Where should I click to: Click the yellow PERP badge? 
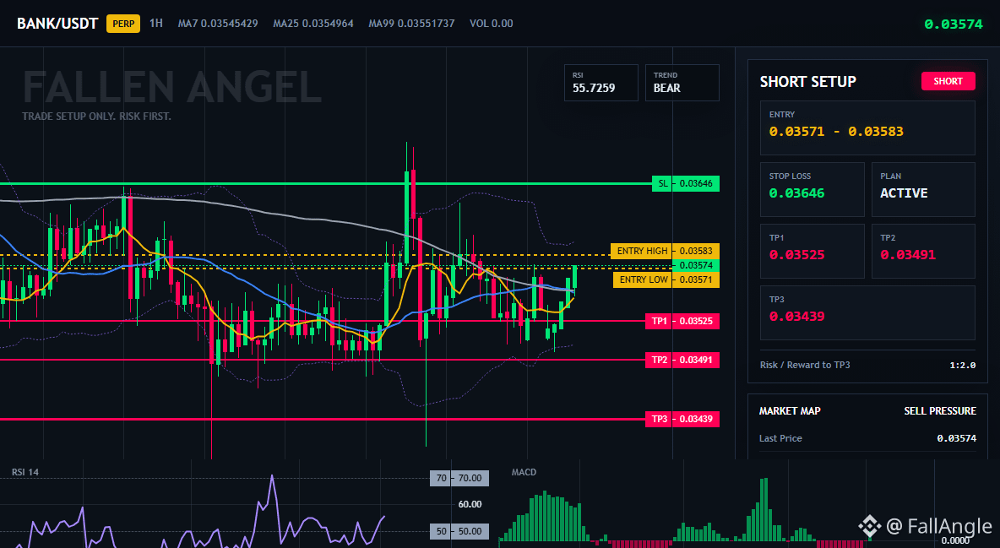(x=123, y=24)
